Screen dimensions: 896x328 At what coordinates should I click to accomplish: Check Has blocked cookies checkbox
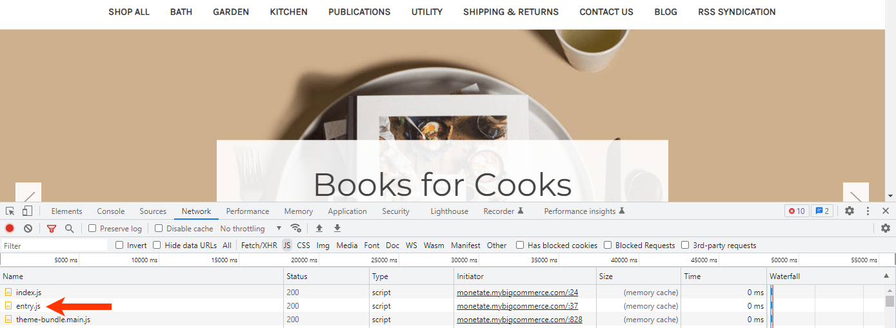[x=520, y=245]
